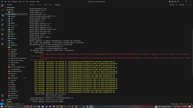
Task: Click the terminal vertical scrollbar
Action: 192,52
